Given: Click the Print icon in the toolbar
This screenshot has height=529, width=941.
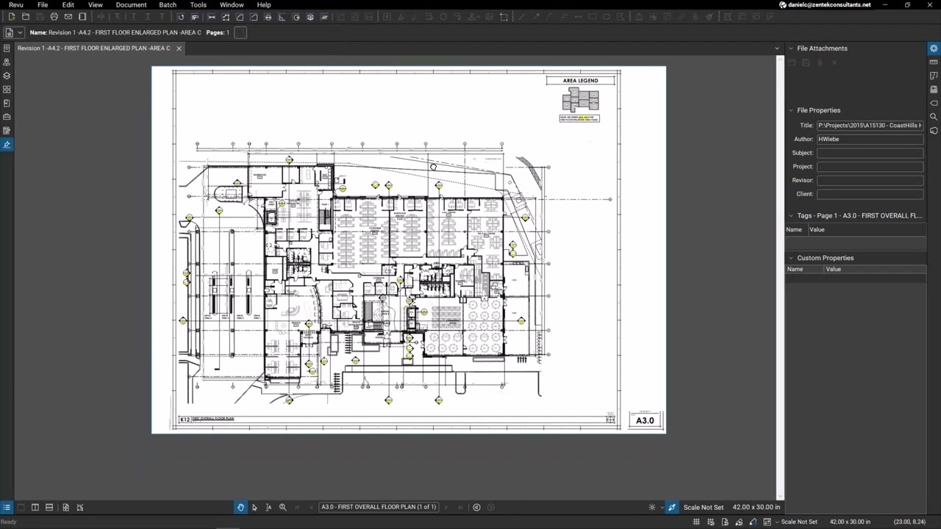Looking at the screenshot, I should click(x=54, y=17).
